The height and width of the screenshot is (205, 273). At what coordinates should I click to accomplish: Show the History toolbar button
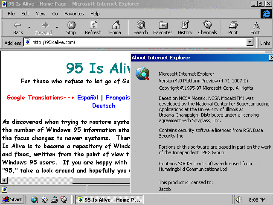[185, 28]
